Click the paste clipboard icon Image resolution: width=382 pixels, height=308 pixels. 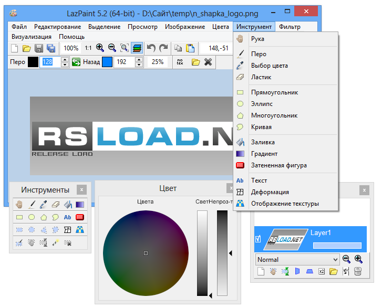coord(190,48)
